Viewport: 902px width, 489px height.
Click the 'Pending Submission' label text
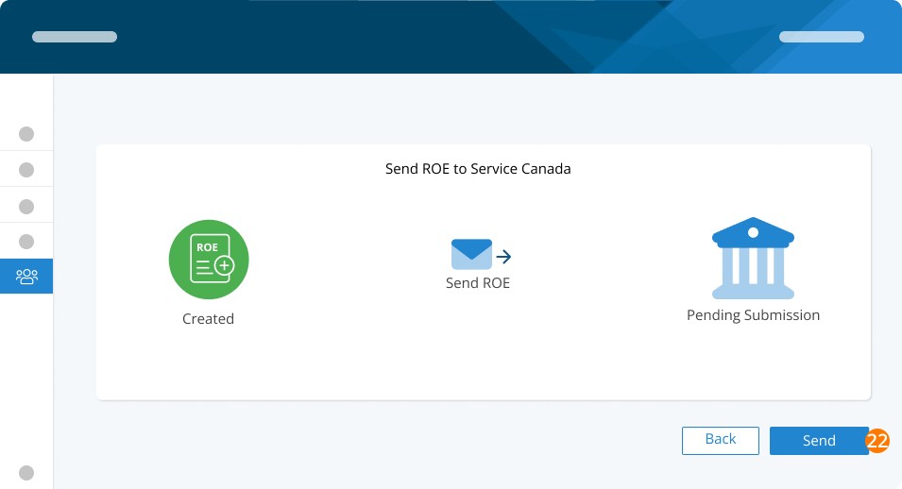pos(753,315)
